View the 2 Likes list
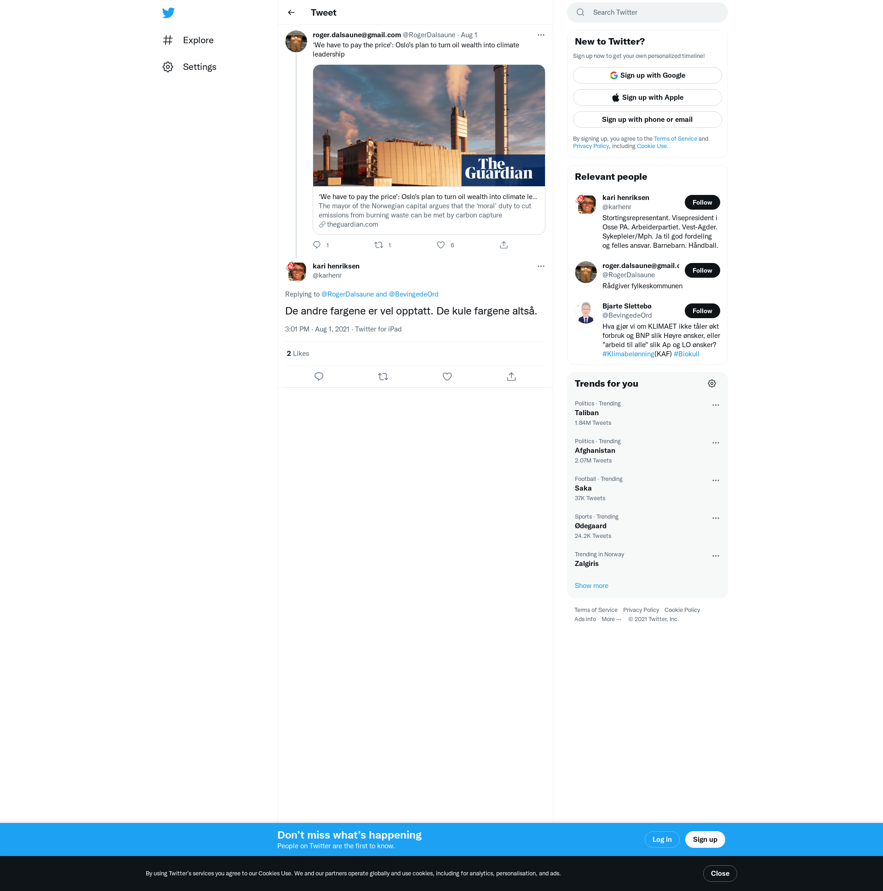This screenshot has width=883, height=891. coord(298,354)
